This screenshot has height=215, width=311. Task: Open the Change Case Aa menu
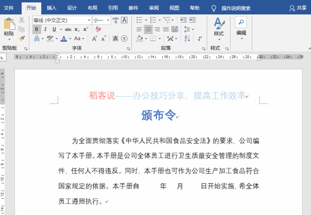tap(77, 38)
